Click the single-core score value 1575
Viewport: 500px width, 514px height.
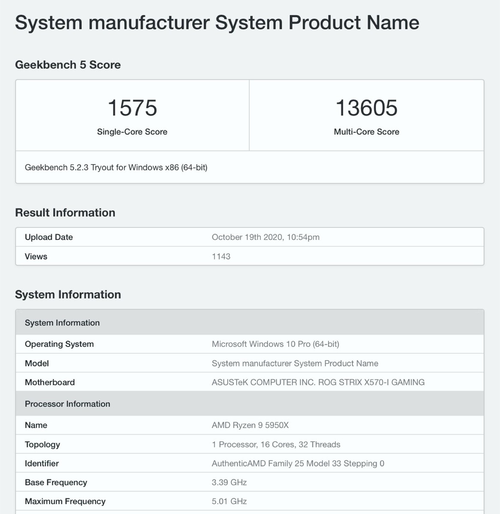tap(132, 108)
